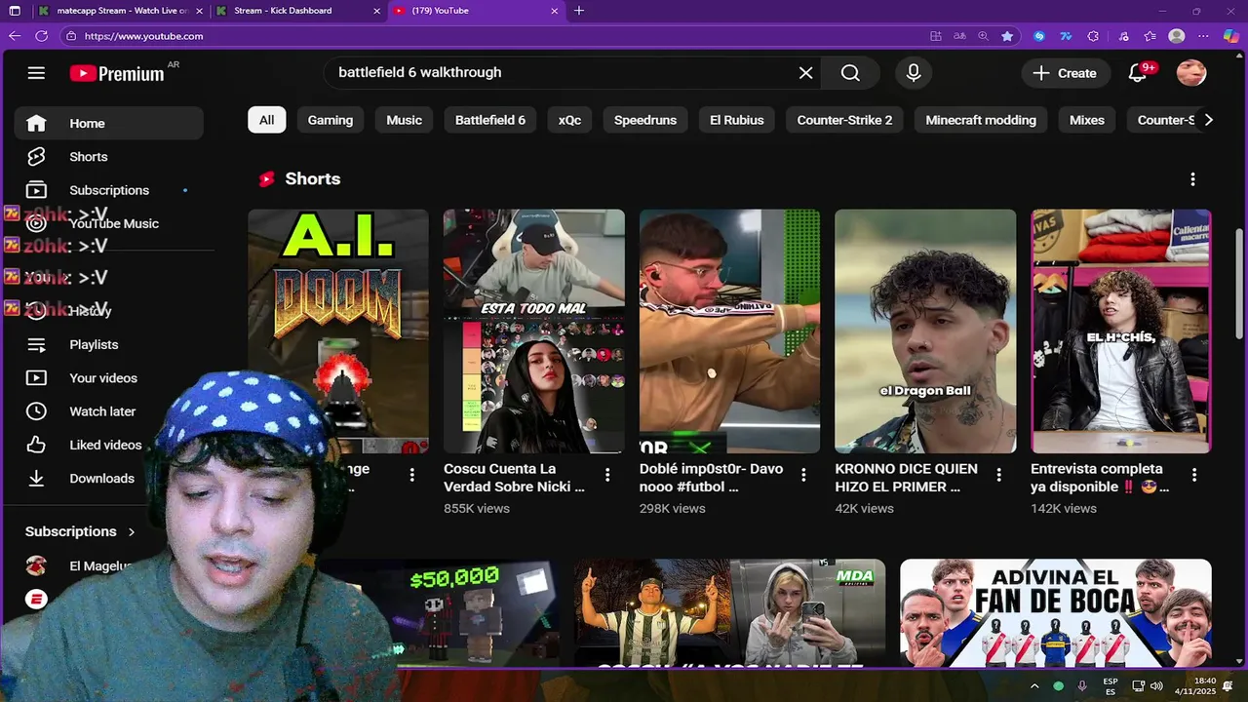Open options for the Coscu Cuenta short

[x=607, y=475]
